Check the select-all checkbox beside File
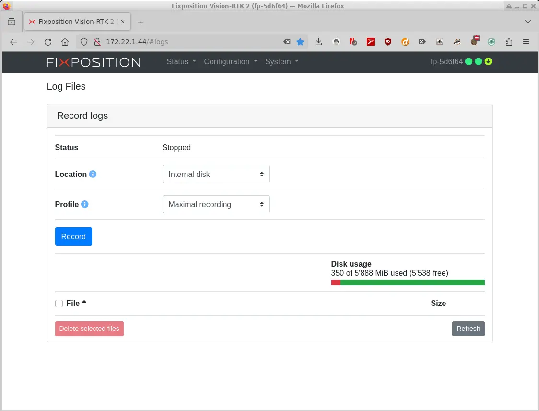 coord(59,303)
